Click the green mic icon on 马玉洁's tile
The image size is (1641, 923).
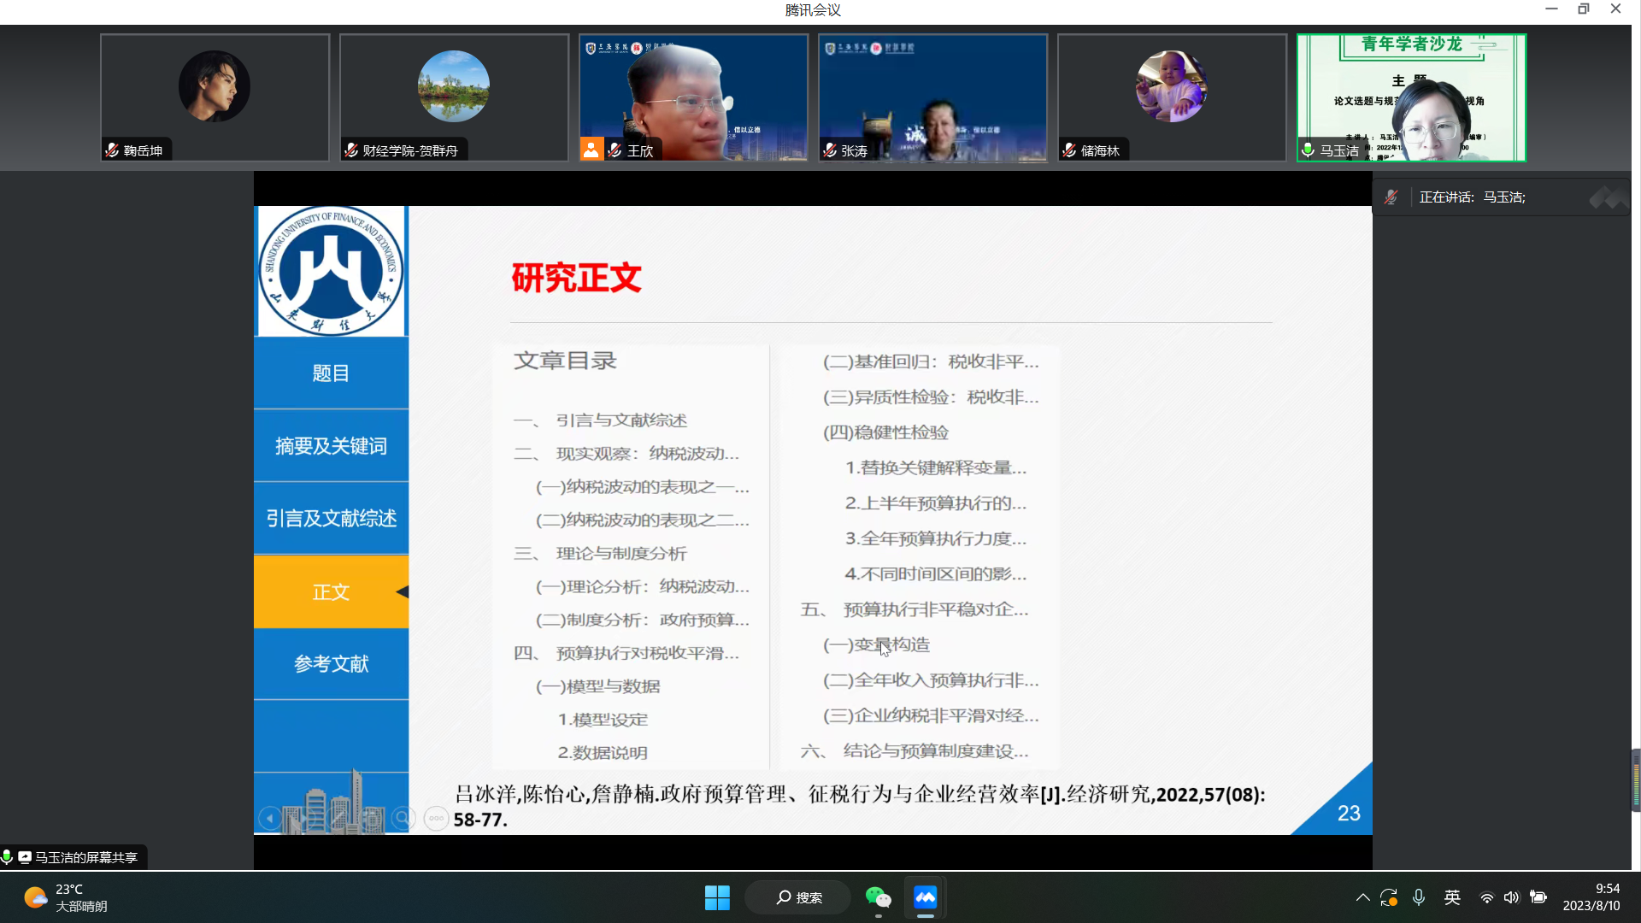click(x=1308, y=150)
